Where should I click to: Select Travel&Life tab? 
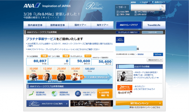click(154, 25)
